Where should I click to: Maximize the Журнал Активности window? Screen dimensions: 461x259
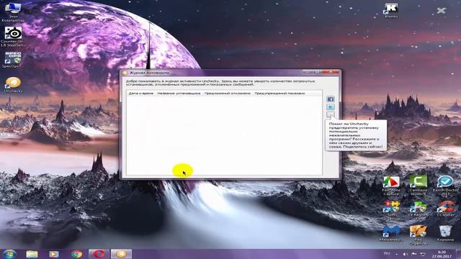[317, 72]
